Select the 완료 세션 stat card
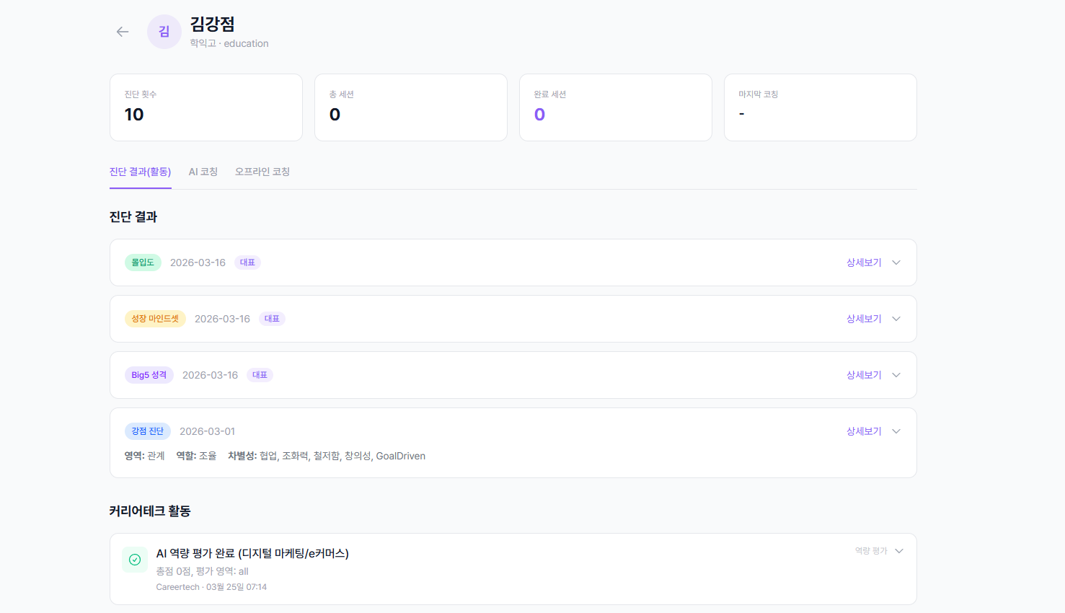The width and height of the screenshot is (1065, 613). 615,107
